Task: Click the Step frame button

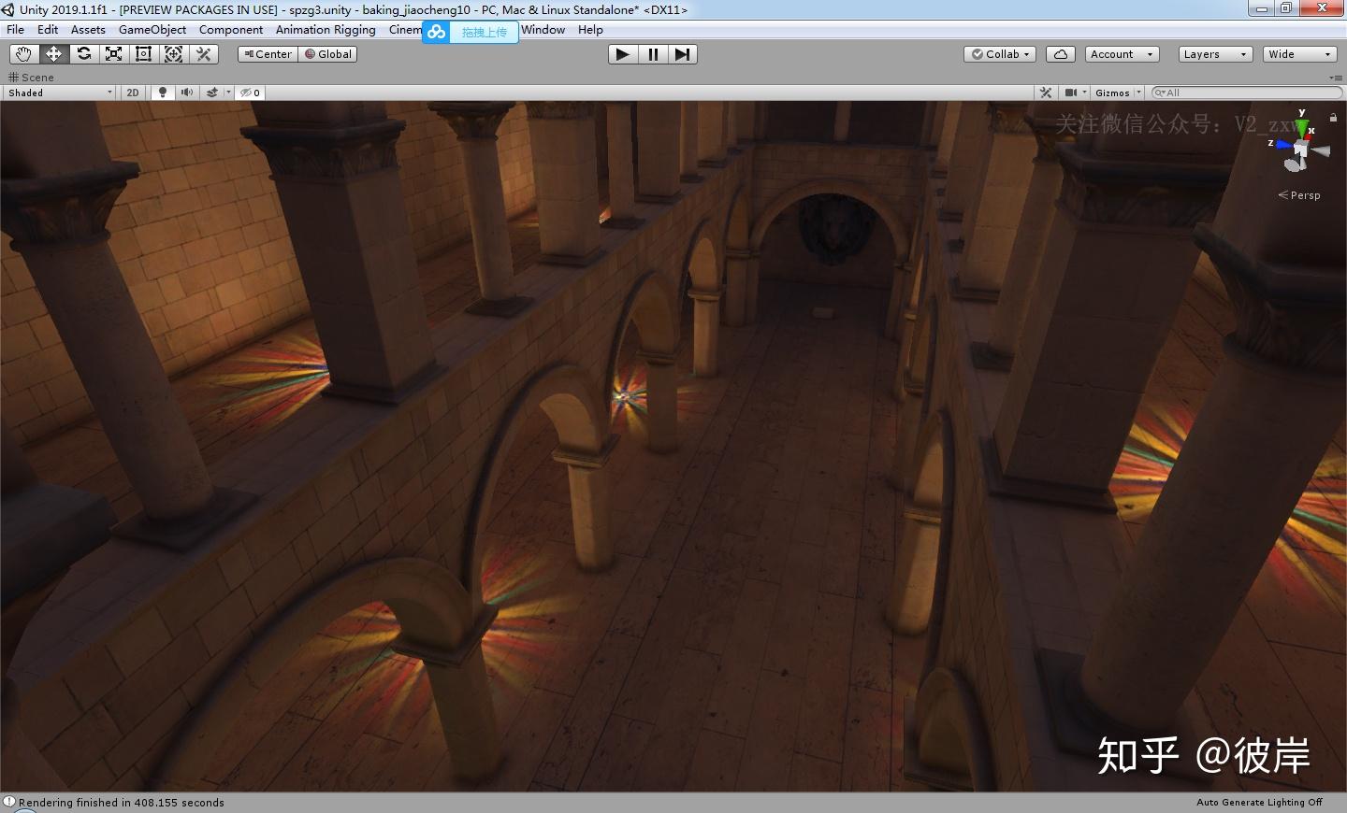Action: point(683,54)
